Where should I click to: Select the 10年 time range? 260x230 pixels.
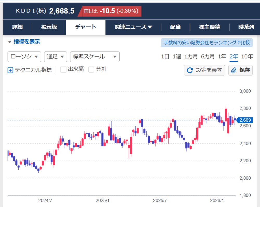coord(247,57)
